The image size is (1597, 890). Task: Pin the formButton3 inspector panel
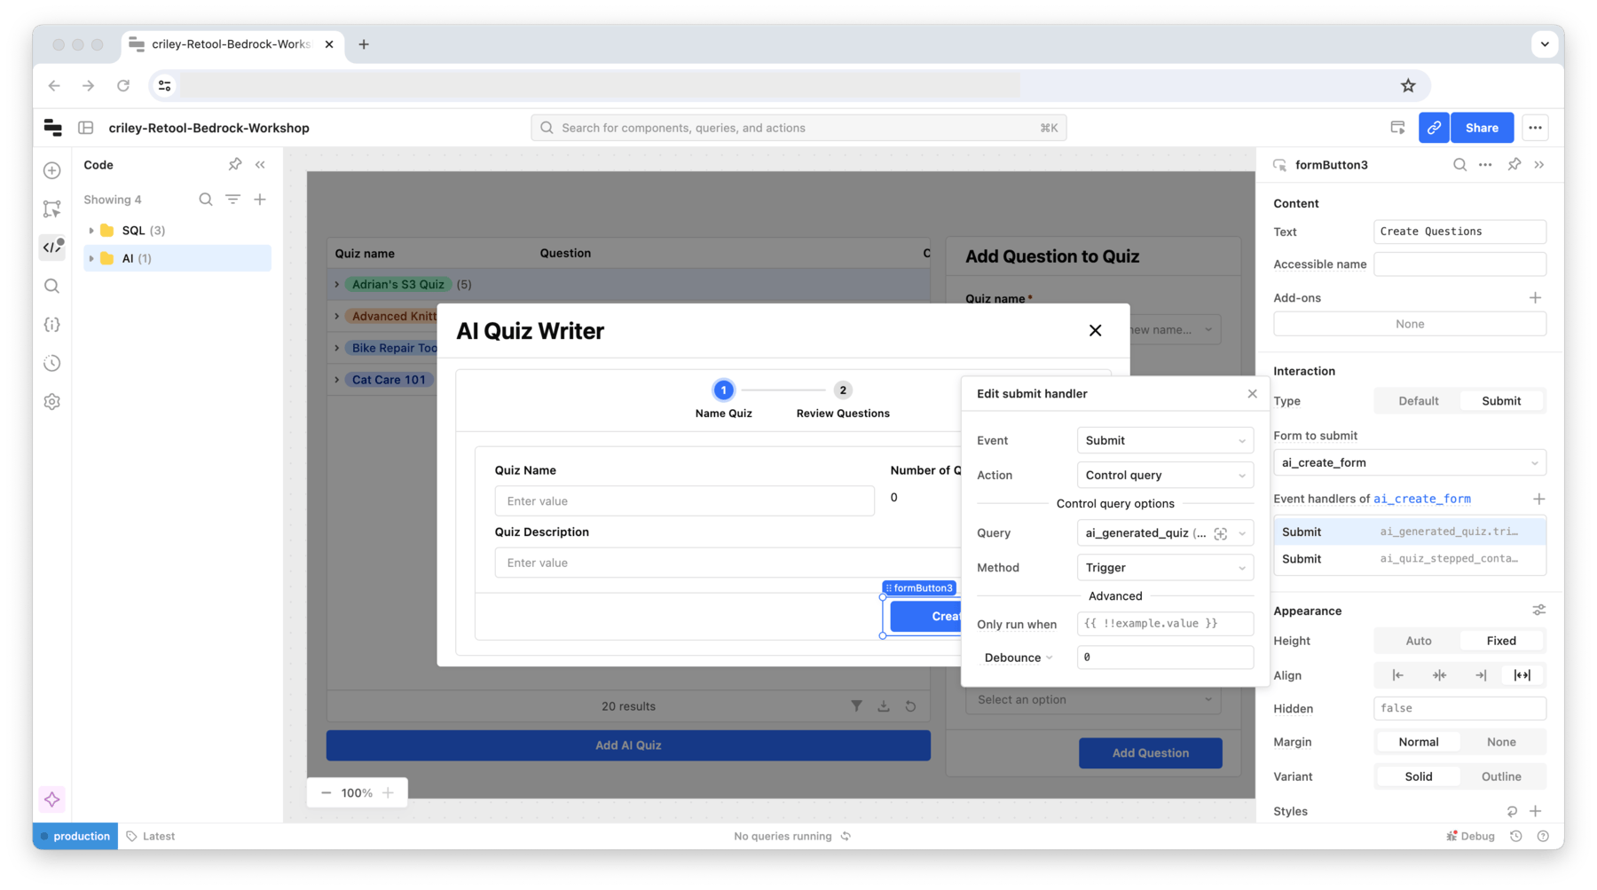[1514, 164]
